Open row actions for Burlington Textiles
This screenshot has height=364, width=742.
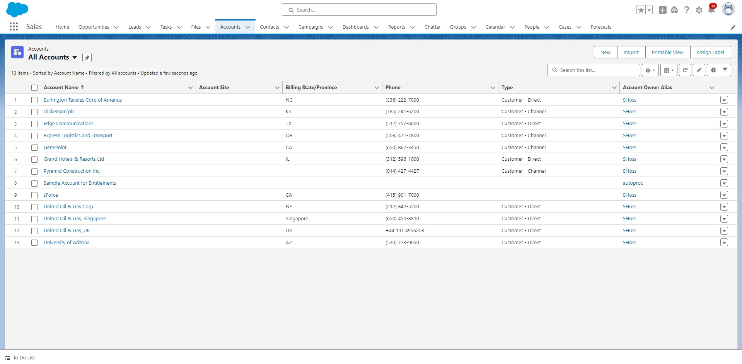pyautogui.click(x=724, y=100)
